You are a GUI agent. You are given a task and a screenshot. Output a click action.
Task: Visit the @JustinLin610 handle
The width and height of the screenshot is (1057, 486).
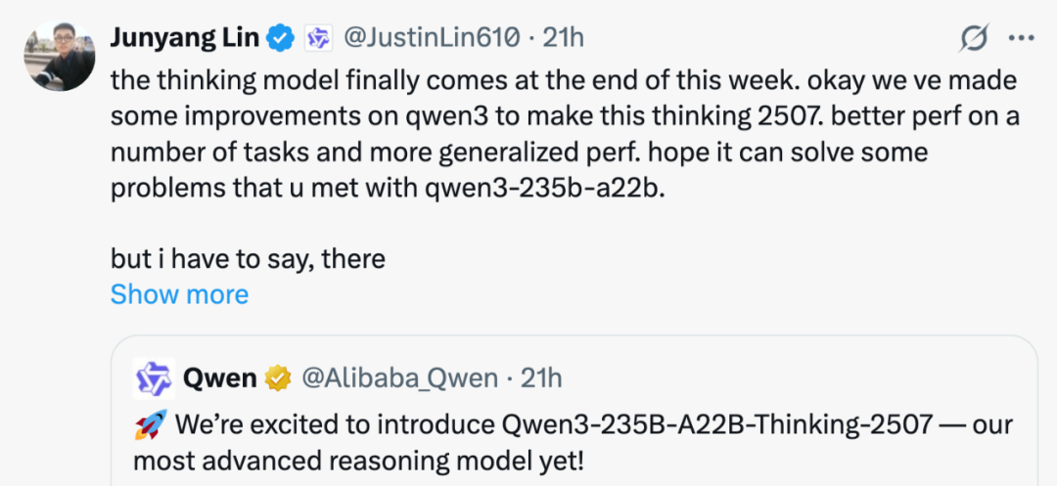(432, 38)
